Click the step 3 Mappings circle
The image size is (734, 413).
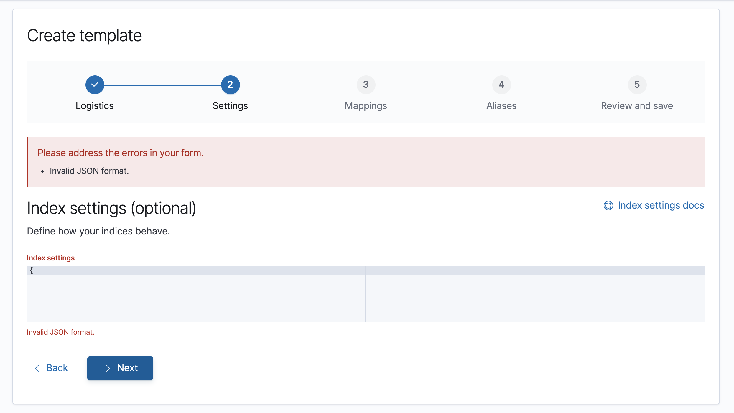point(366,85)
